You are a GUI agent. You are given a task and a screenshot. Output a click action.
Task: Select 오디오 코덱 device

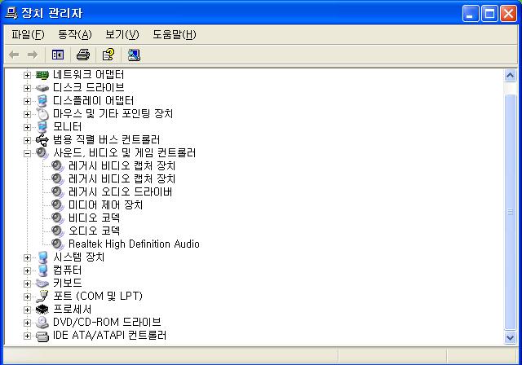[x=95, y=231]
